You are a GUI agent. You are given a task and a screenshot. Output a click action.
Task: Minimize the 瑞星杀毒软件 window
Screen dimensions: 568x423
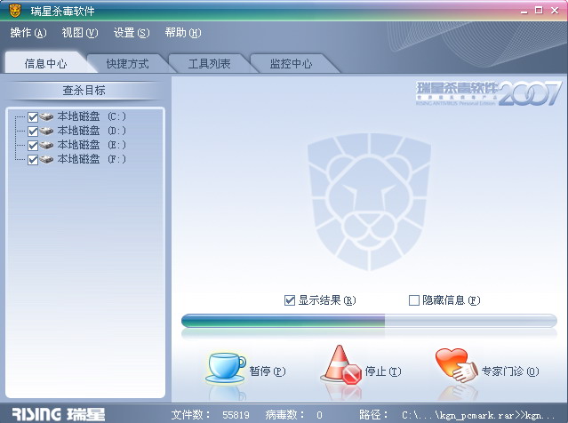[x=524, y=11]
